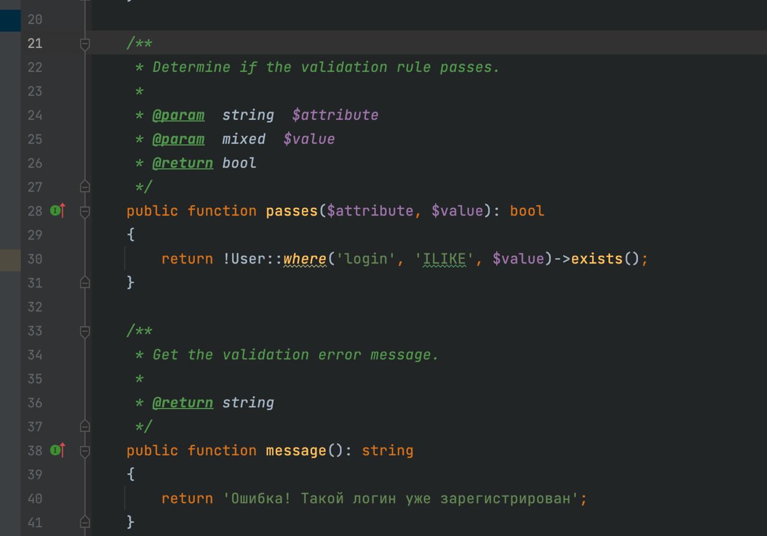Click the string return type on line 38
Screen dimensions: 767x536
(388, 450)
